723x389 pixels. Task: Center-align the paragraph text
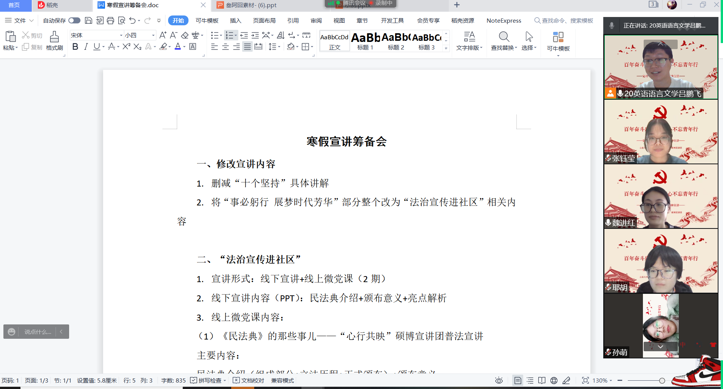(226, 47)
